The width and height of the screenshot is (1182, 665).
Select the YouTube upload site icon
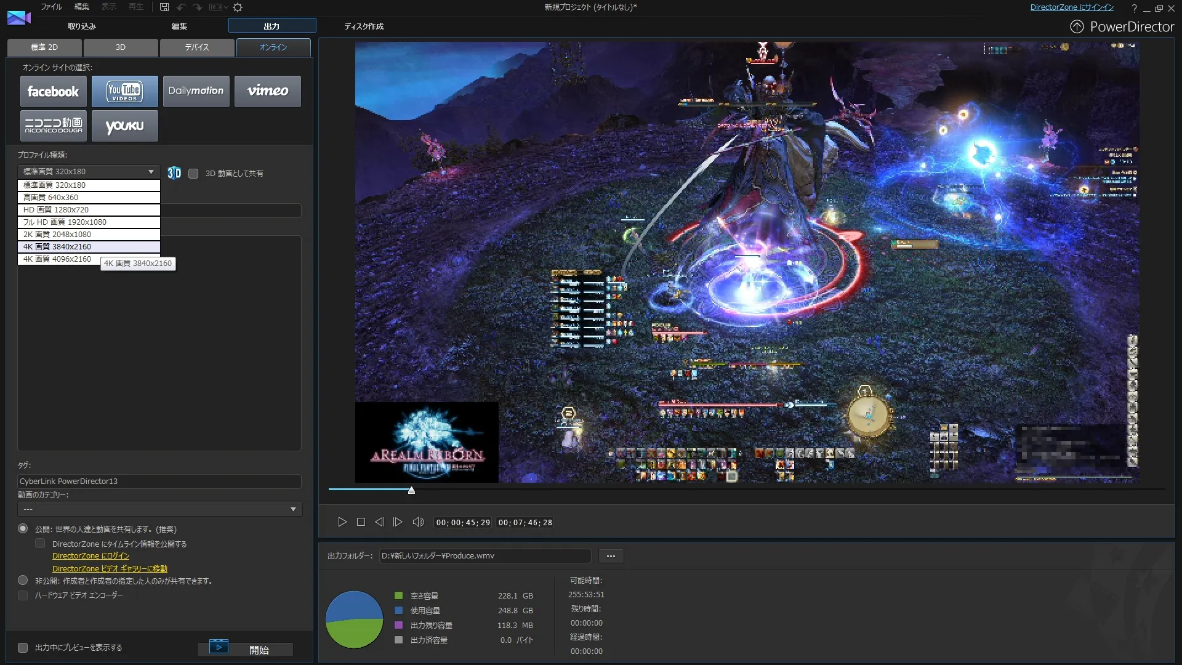coord(125,91)
